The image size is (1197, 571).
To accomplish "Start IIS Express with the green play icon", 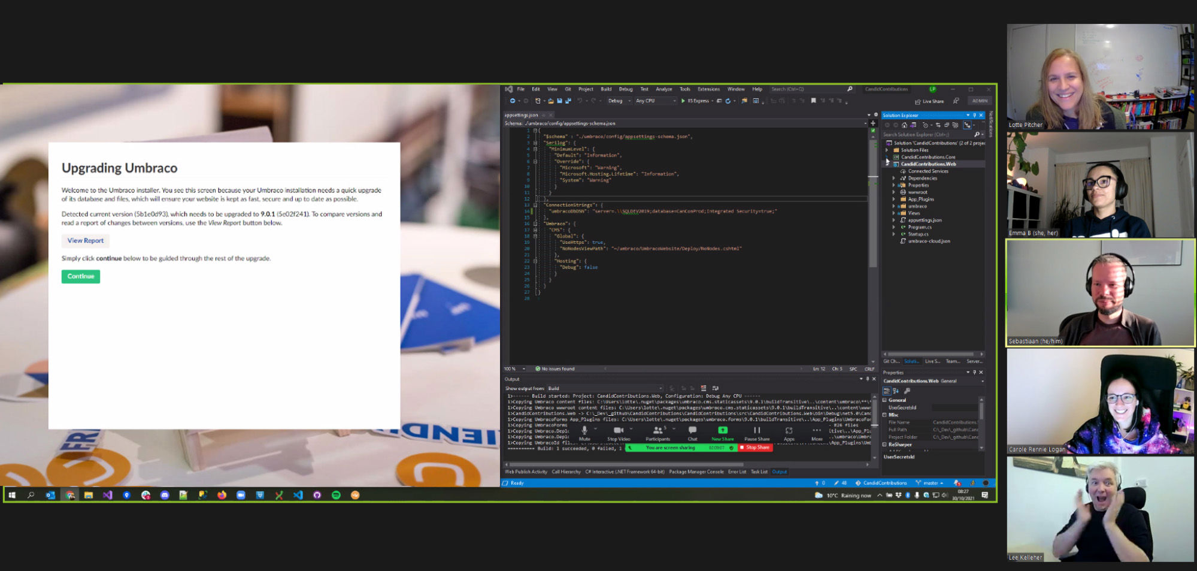I will 683,101.
